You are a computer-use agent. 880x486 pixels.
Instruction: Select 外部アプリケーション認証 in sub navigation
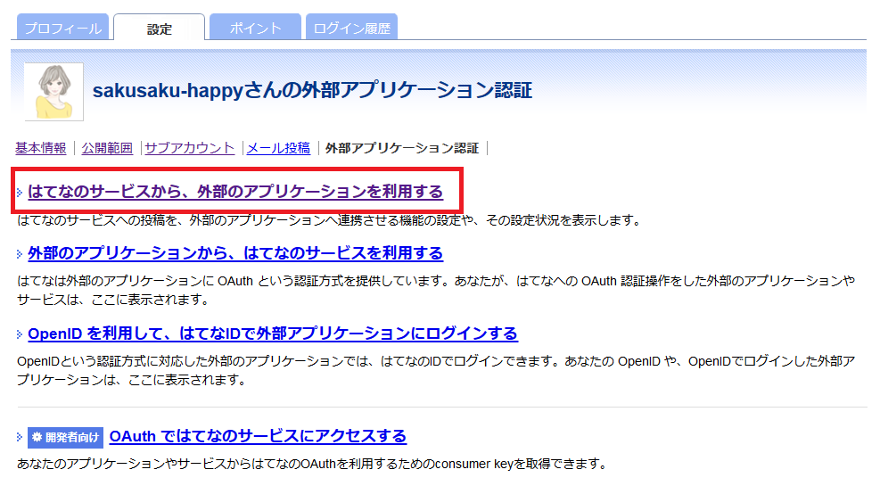(x=402, y=148)
